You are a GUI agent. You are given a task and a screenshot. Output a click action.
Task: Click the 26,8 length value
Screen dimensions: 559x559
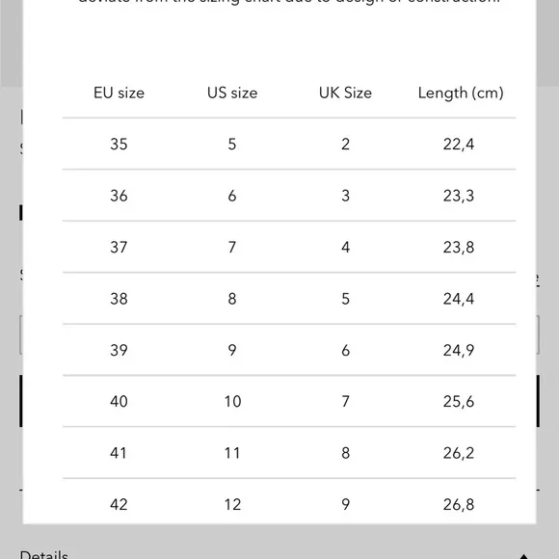[x=459, y=505]
